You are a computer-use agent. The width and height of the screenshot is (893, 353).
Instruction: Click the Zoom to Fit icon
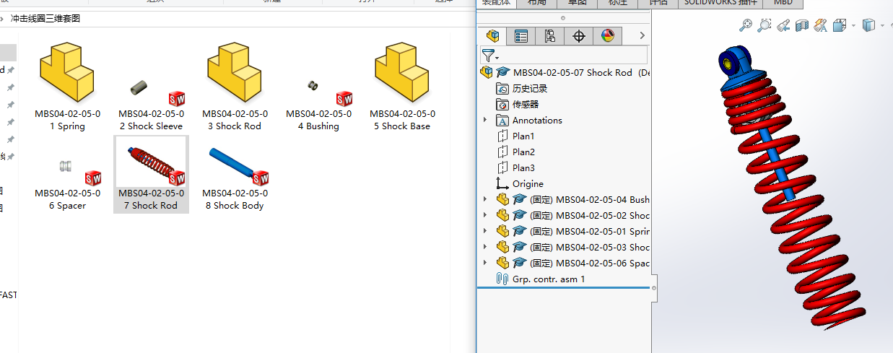pyautogui.click(x=746, y=26)
